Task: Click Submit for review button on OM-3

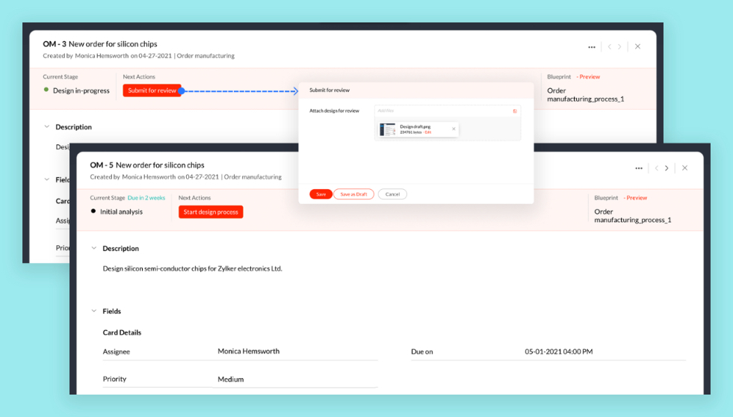Action: point(152,90)
